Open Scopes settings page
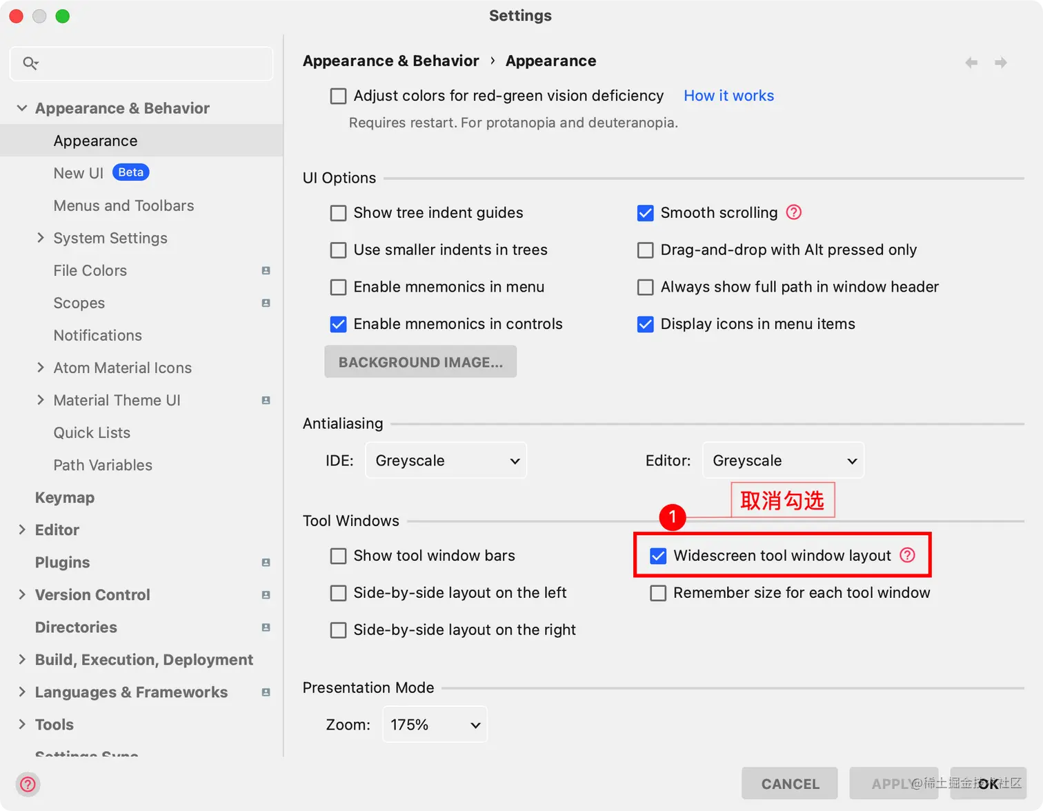Screen dimensions: 1043x811 pos(79,303)
